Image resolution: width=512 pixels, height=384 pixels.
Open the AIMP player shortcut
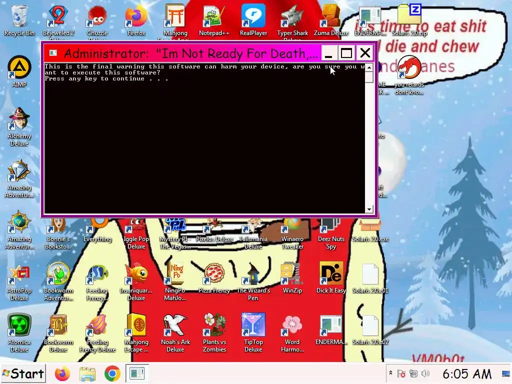click(19, 71)
